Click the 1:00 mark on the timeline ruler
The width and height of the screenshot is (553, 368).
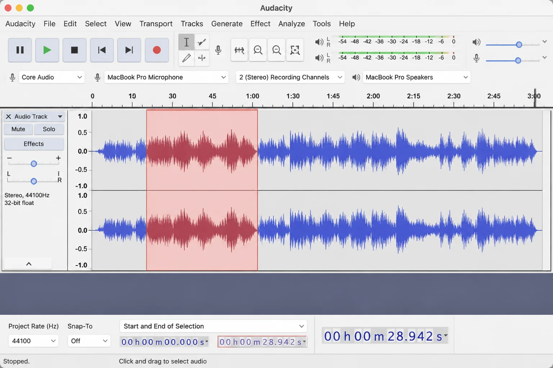(x=253, y=96)
